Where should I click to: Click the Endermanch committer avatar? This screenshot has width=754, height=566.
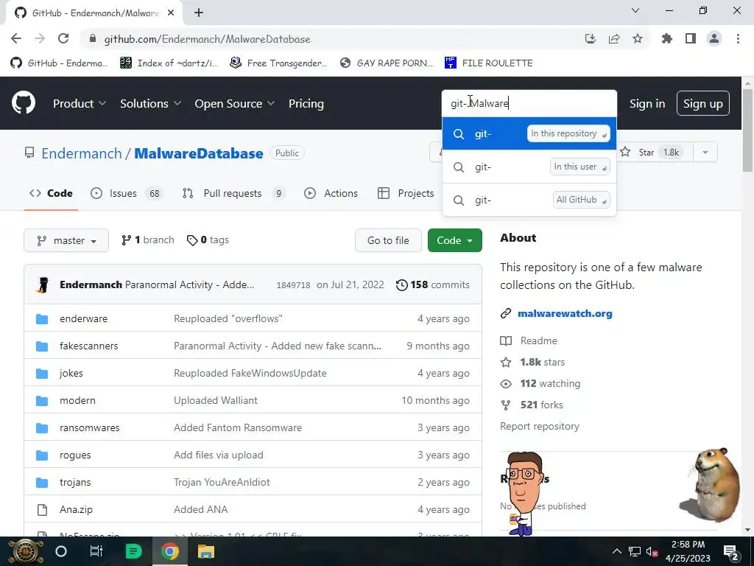(43, 284)
